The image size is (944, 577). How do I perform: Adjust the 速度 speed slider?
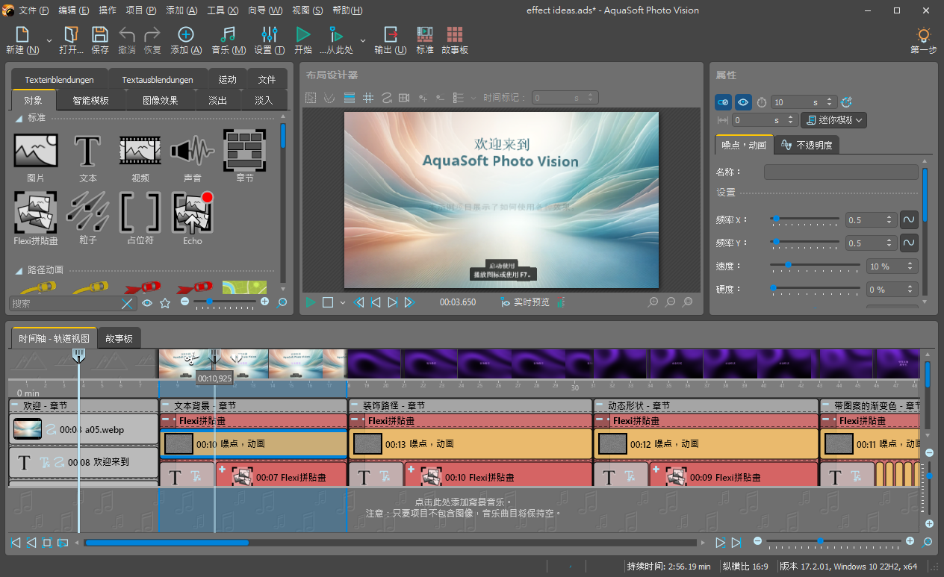coord(788,265)
